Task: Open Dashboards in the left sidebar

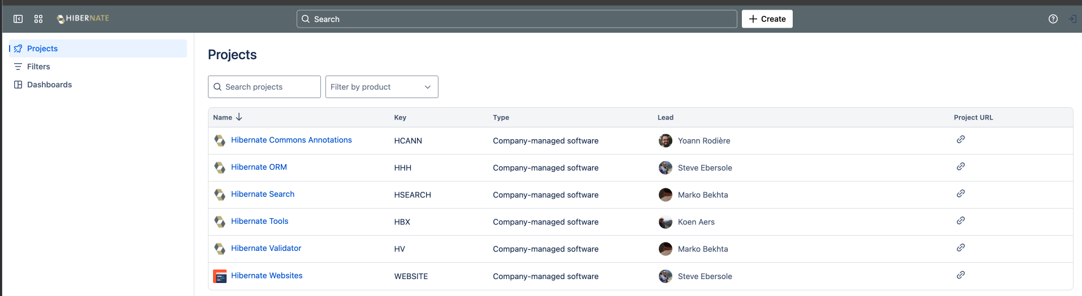Action: (x=49, y=85)
